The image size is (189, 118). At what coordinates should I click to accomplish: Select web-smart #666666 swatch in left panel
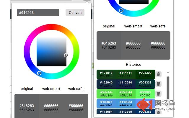coord(51,106)
